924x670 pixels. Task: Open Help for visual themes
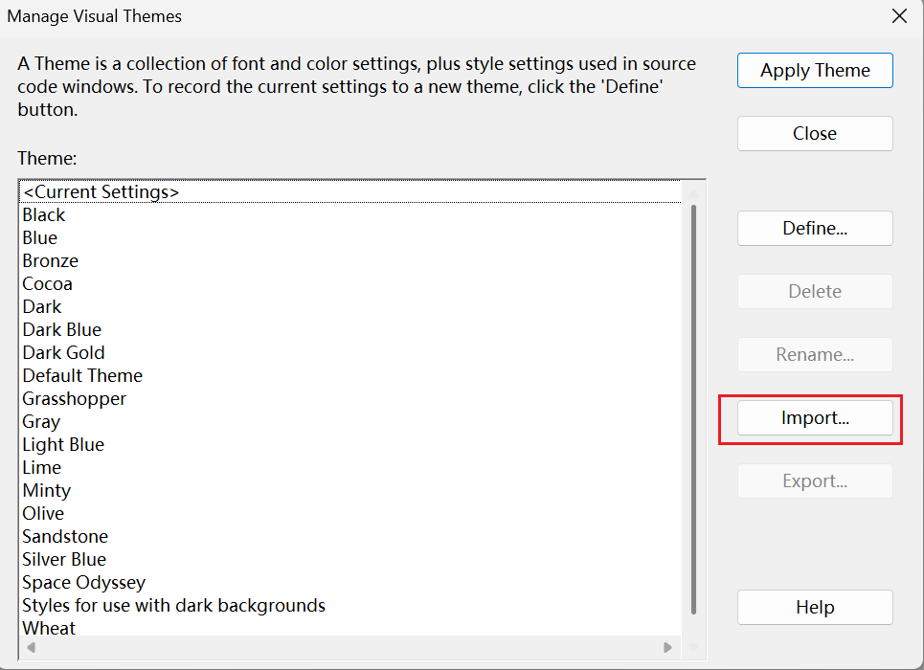815,607
